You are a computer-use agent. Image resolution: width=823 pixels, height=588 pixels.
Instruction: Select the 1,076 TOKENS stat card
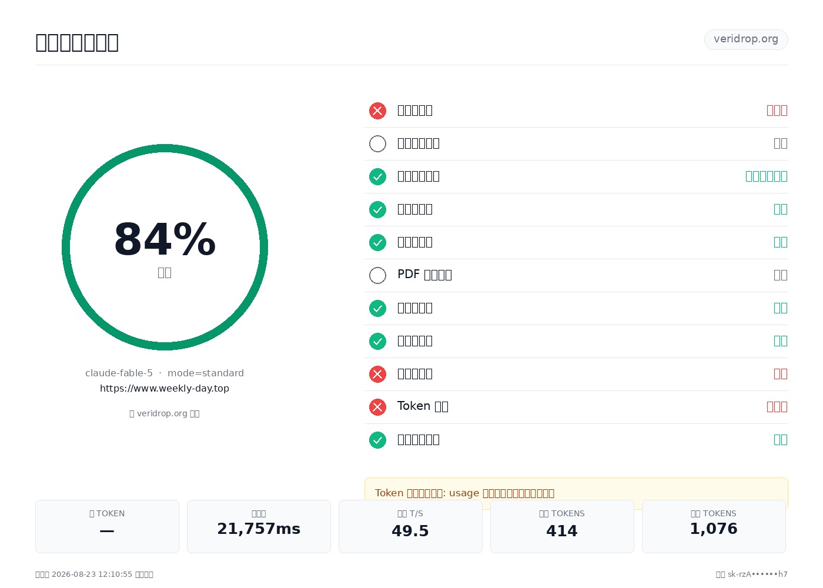point(714,526)
